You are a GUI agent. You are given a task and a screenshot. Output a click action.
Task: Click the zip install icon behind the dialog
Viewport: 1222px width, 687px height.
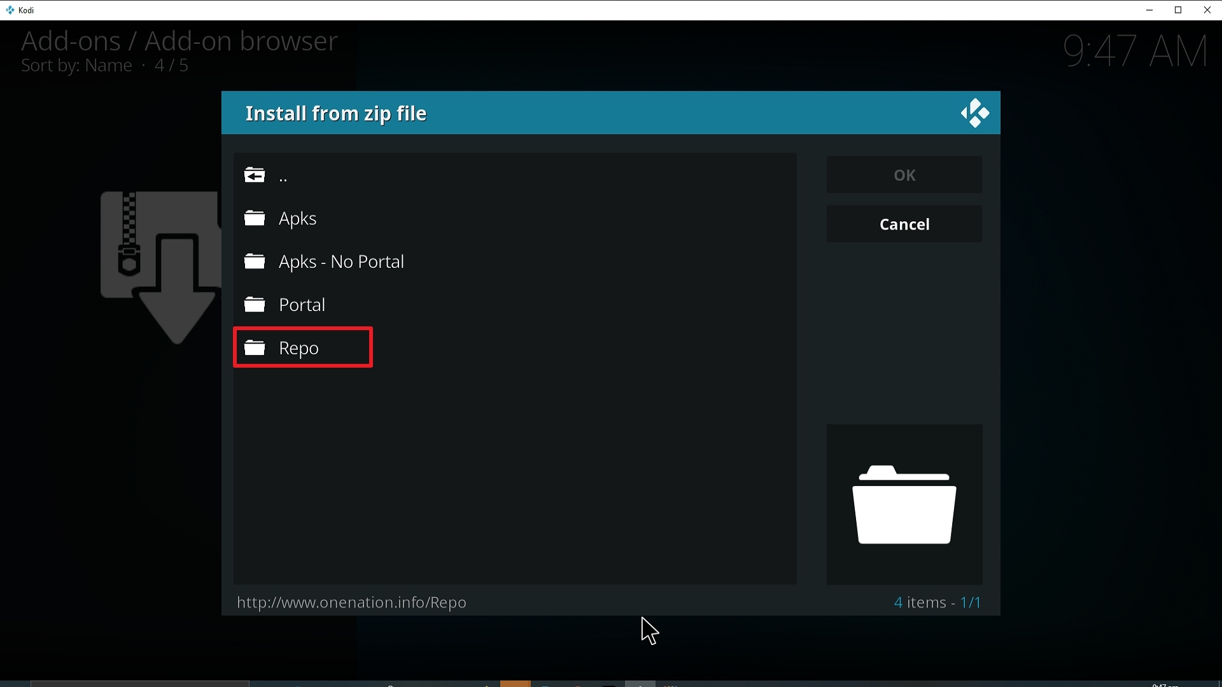click(x=160, y=268)
